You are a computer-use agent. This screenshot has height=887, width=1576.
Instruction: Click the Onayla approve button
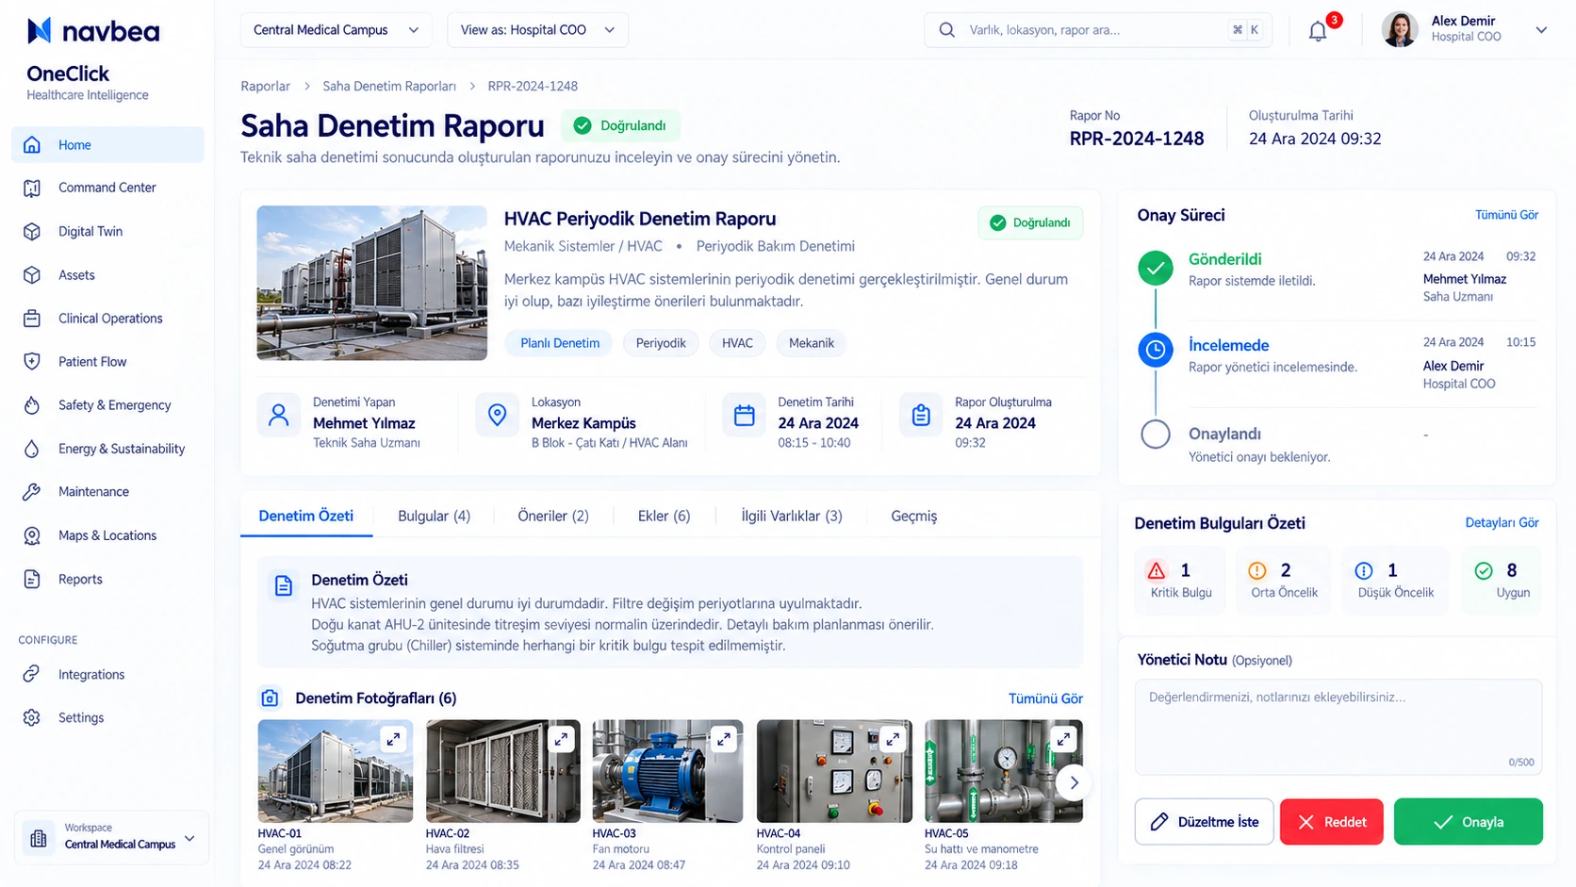tap(1468, 822)
